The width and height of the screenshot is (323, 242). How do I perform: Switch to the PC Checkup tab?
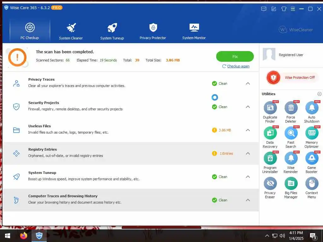tap(30, 32)
